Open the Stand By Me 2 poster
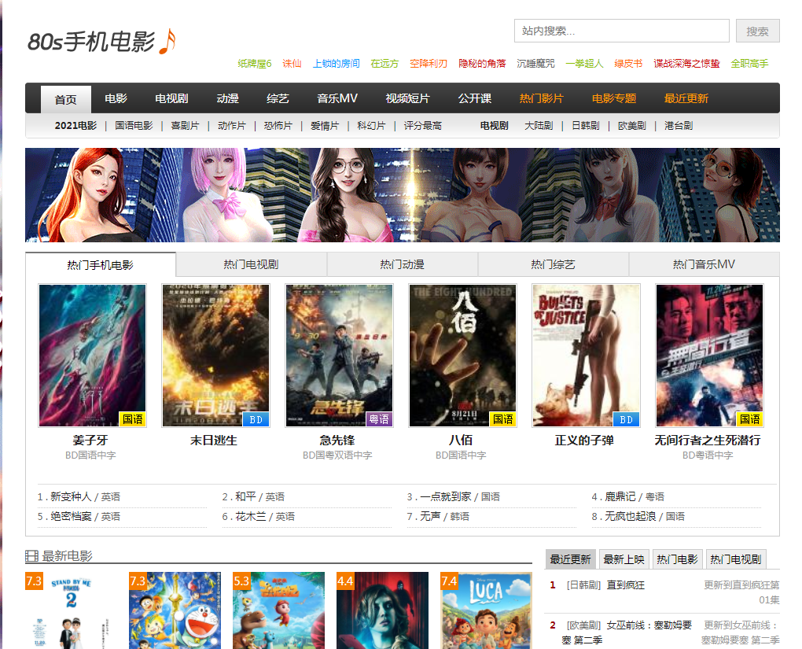Image resolution: width=802 pixels, height=649 pixels. (71, 610)
